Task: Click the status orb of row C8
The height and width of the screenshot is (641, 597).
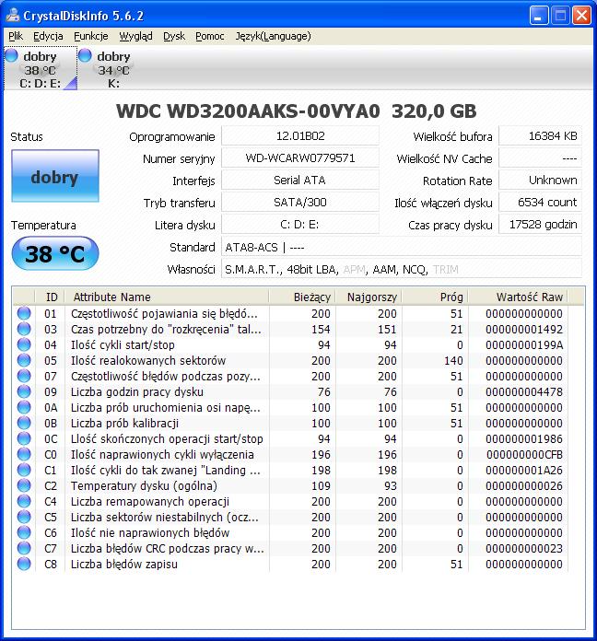Action: (x=24, y=564)
